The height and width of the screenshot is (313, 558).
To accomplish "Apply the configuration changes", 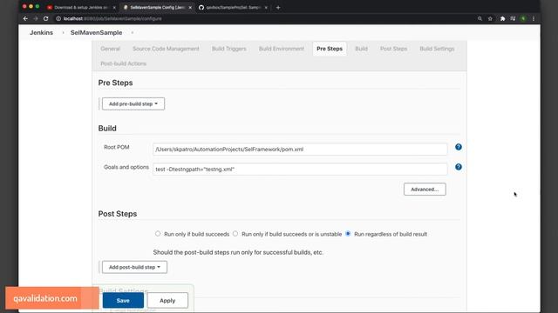I will (167, 300).
